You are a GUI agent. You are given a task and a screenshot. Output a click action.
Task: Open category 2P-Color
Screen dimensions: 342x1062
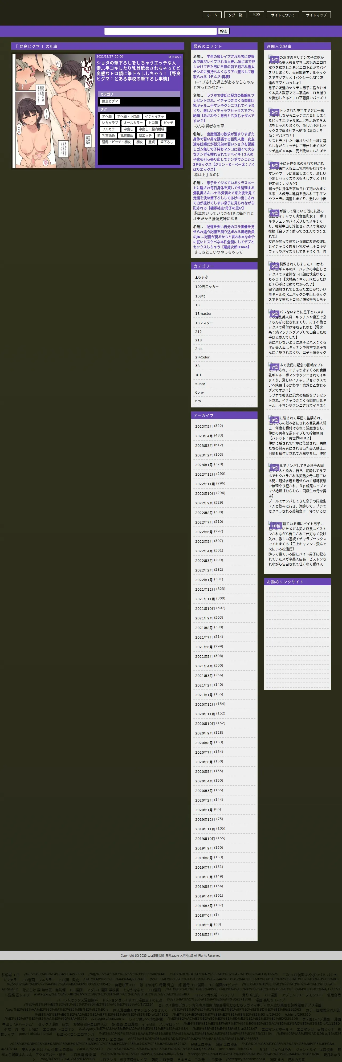202,357
